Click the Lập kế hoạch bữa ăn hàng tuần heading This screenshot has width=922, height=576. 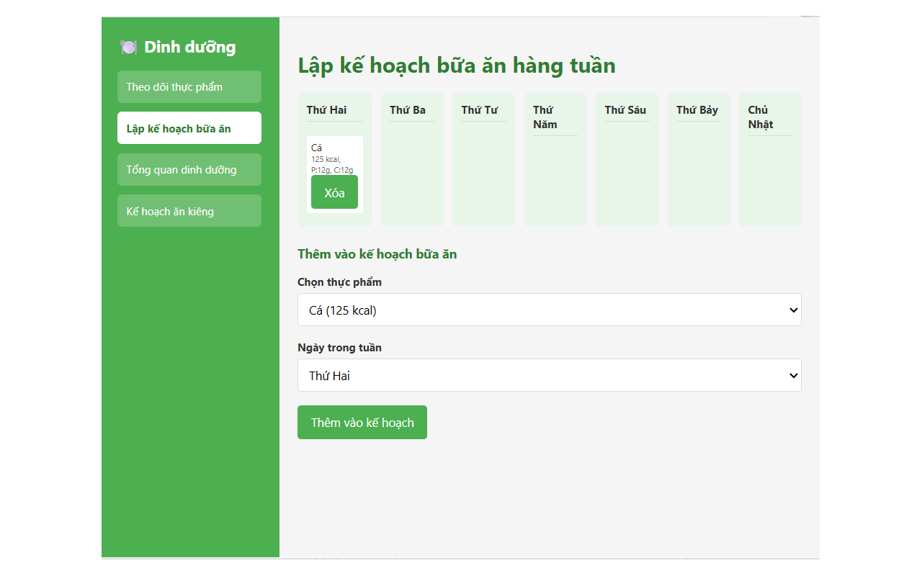457,66
